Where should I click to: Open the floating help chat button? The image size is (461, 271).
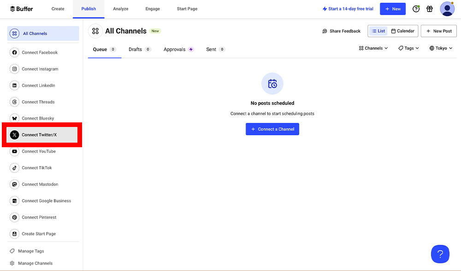(440, 254)
